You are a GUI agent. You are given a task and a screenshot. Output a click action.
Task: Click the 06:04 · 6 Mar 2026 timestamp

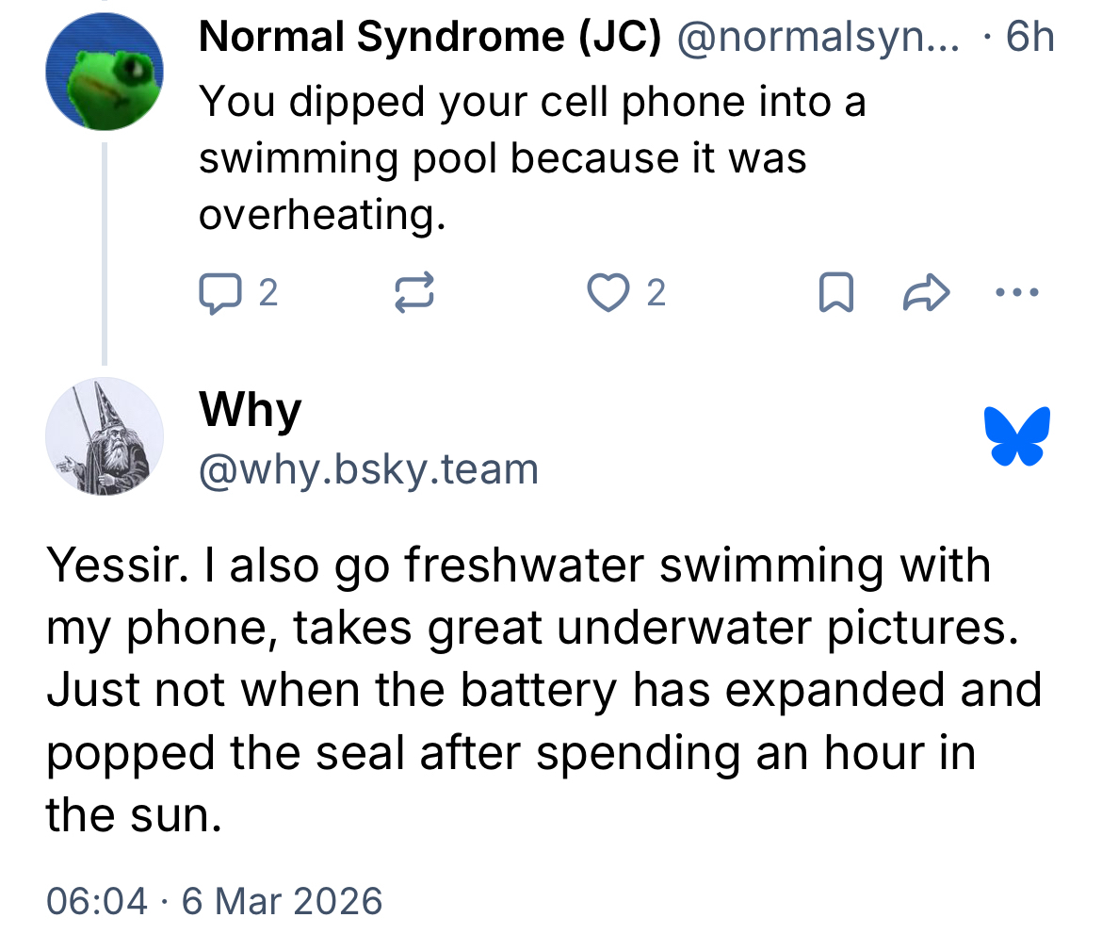tap(215, 900)
